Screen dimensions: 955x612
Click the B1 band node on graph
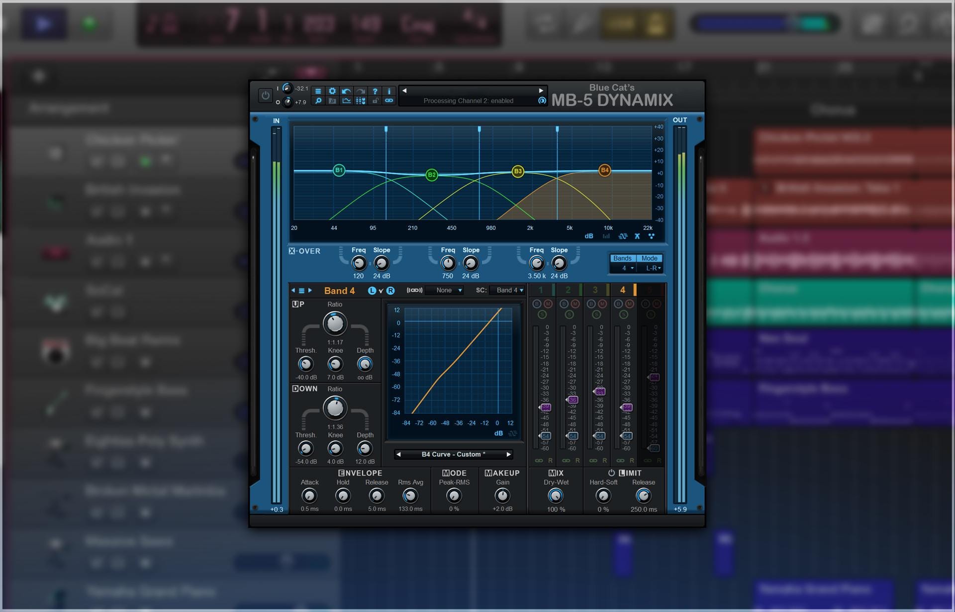coord(339,170)
